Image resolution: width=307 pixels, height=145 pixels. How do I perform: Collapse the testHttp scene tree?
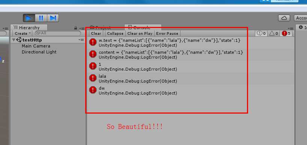(x=14, y=40)
